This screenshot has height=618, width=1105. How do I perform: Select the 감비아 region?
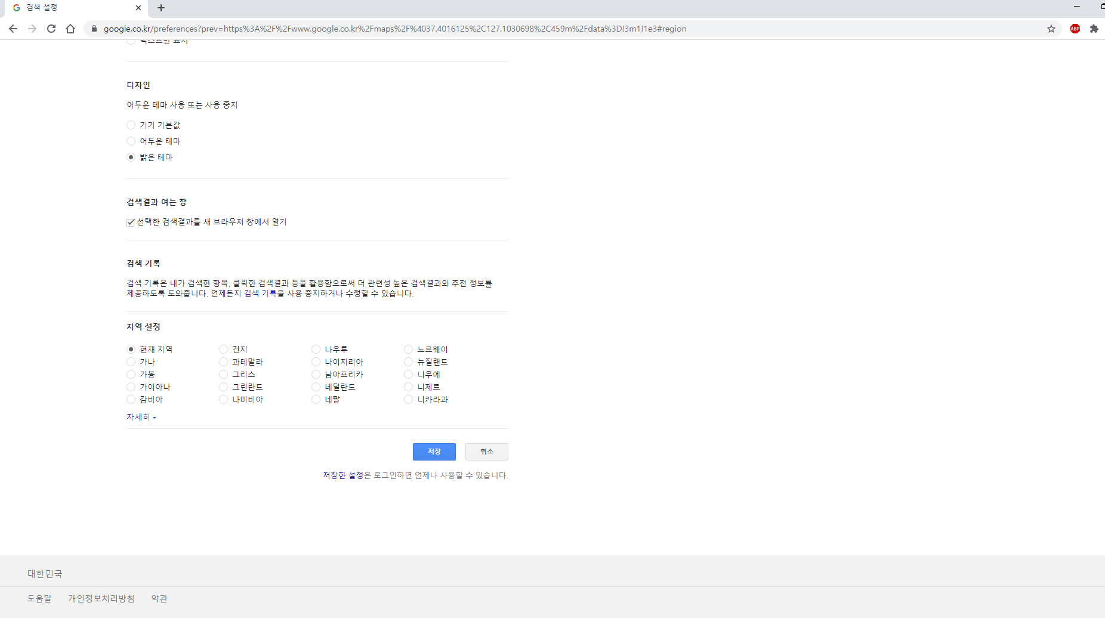tap(131, 400)
